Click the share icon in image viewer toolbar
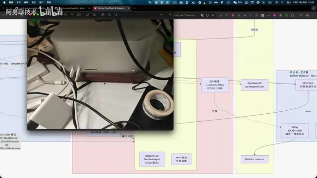Screen dimensions: 317x178 [87, 14]
